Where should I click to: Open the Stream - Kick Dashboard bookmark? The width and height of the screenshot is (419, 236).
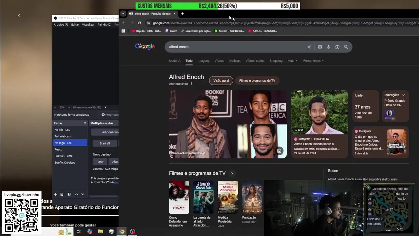[x=229, y=31]
